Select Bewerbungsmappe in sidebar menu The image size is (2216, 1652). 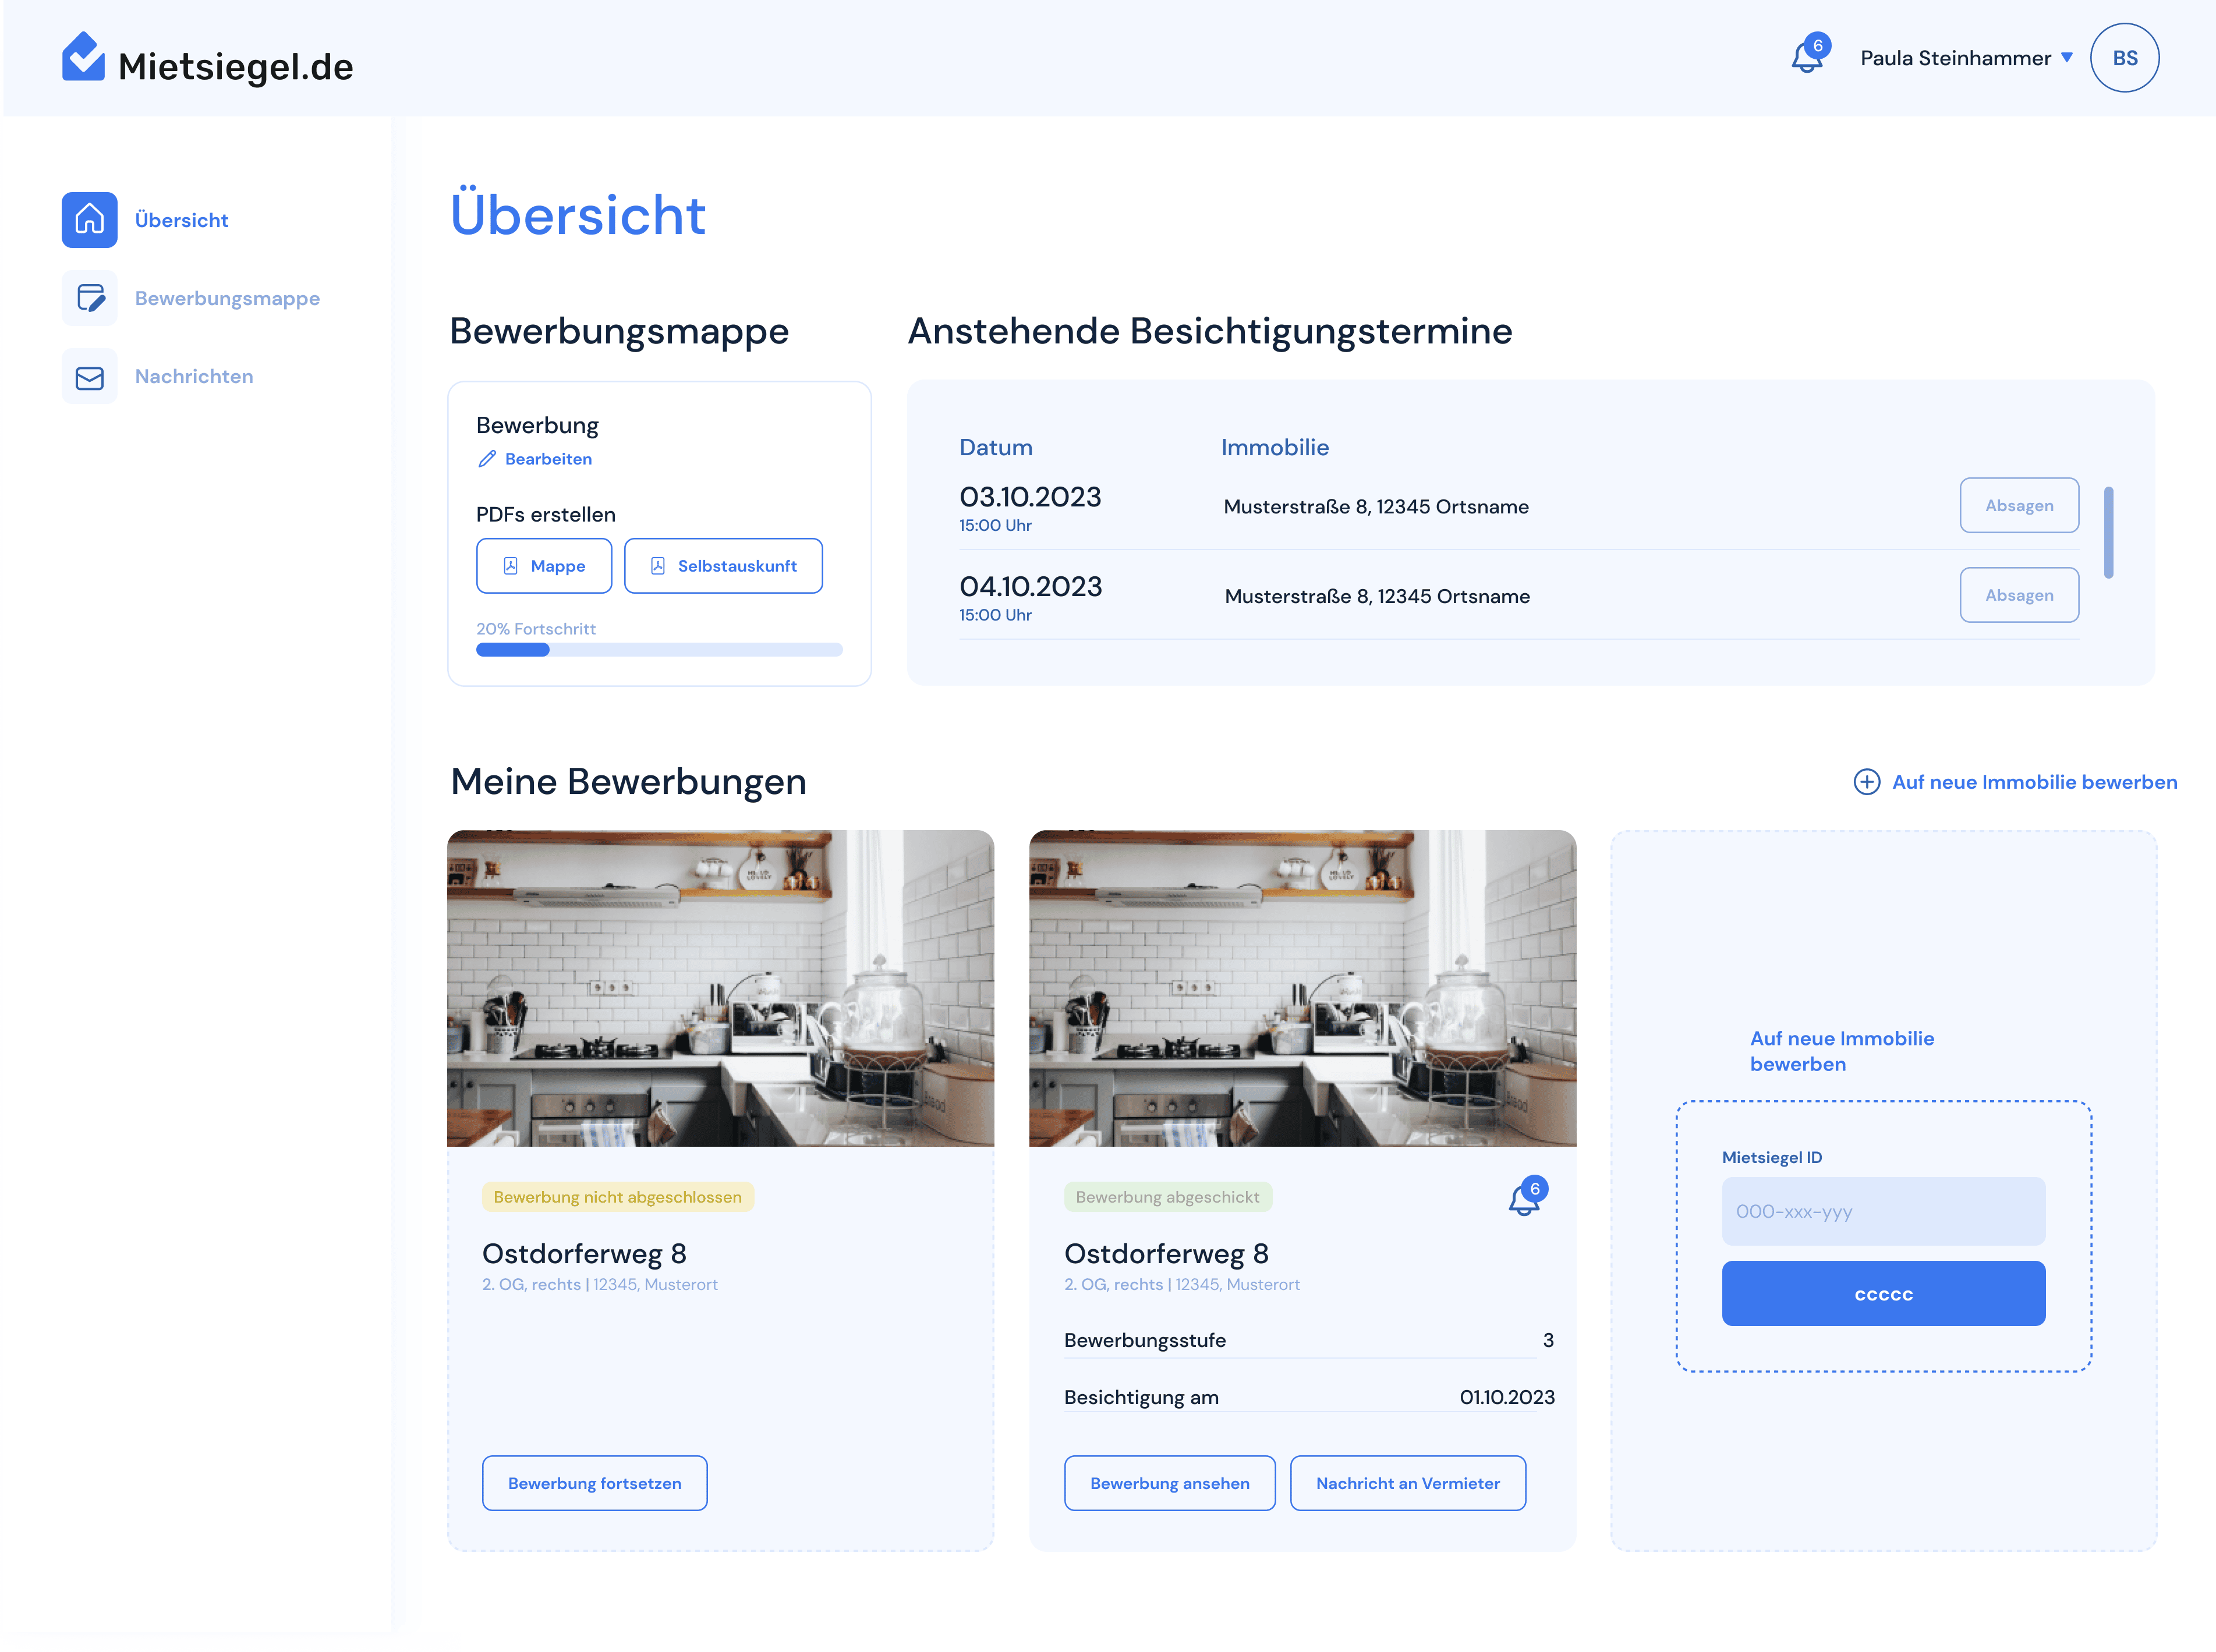click(227, 298)
